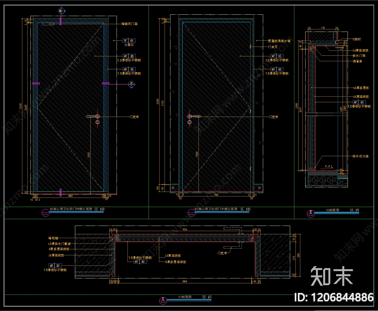Click the "暗铰链" label
378x311 pixels.
pyautogui.click(x=53, y=238)
